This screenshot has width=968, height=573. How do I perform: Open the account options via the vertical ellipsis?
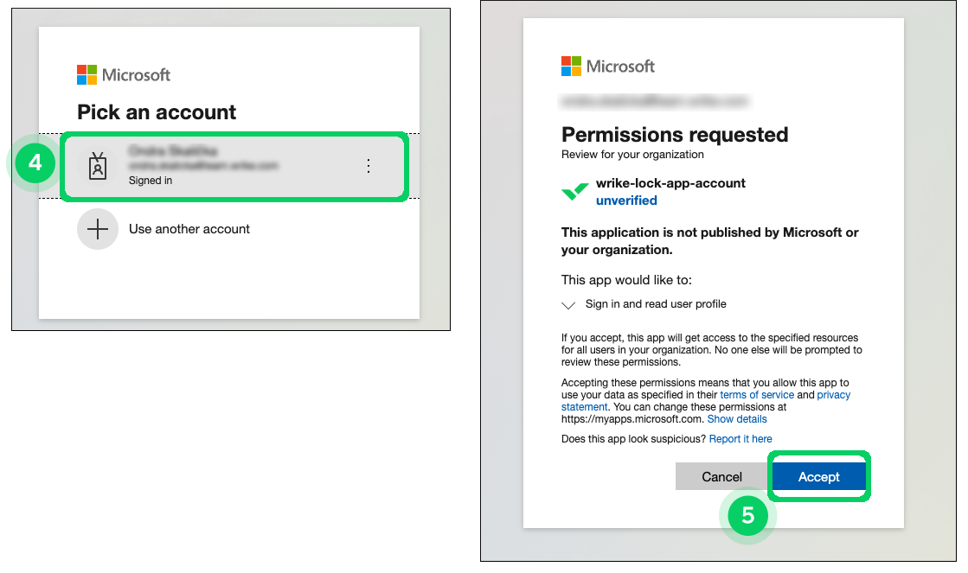coord(369,166)
